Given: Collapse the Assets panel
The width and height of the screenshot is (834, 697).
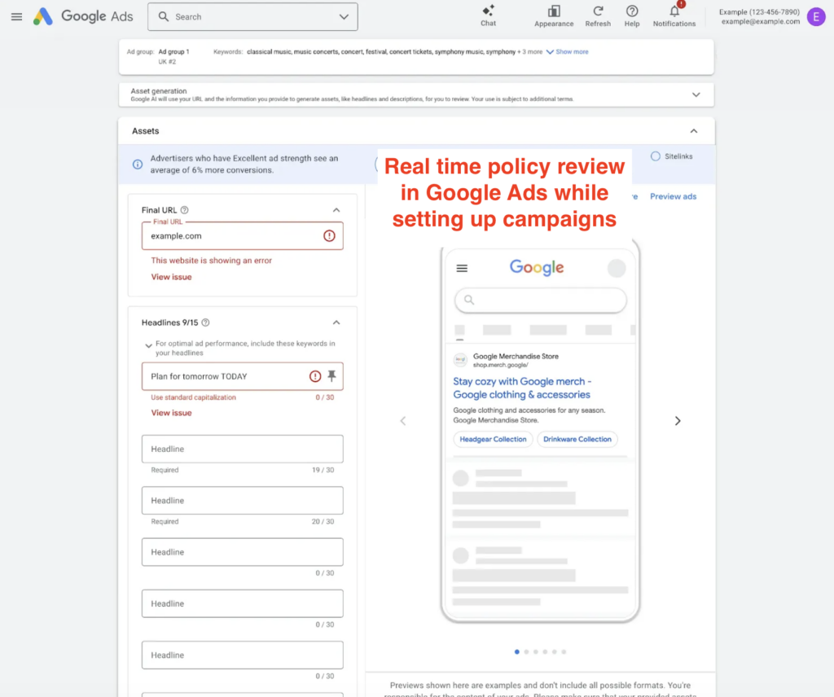Looking at the screenshot, I should click(x=694, y=131).
